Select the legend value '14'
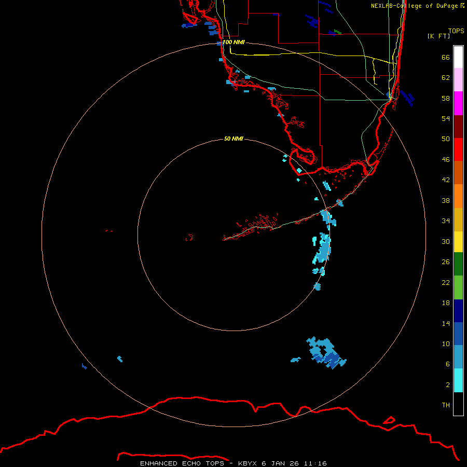Viewport: 467px width, 467px height. pyautogui.click(x=446, y=323)
